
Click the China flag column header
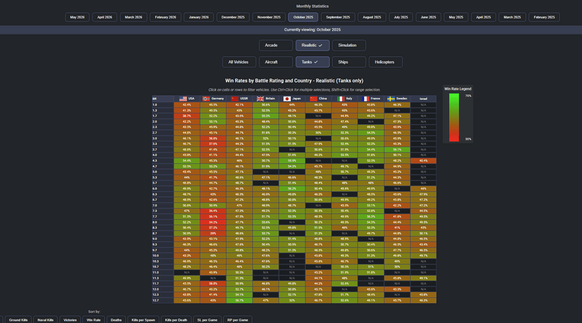click(x=319, y=98)
